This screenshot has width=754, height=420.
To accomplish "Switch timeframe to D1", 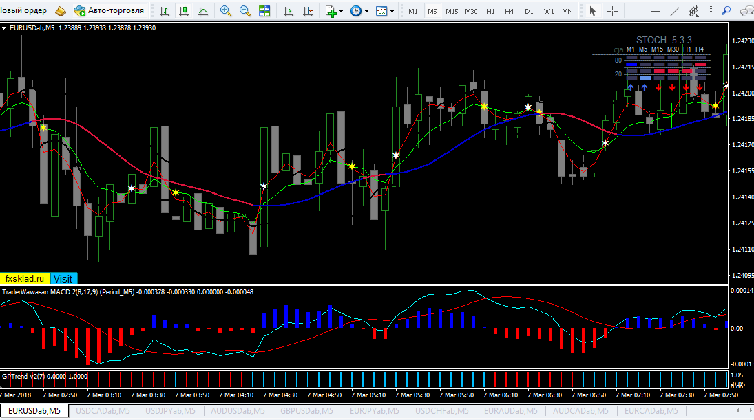I will click(529, 11).
